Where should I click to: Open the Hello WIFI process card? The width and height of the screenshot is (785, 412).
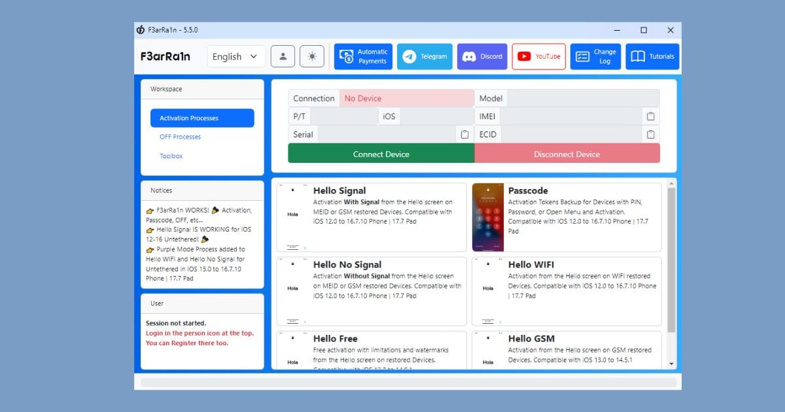coord(567,291)
